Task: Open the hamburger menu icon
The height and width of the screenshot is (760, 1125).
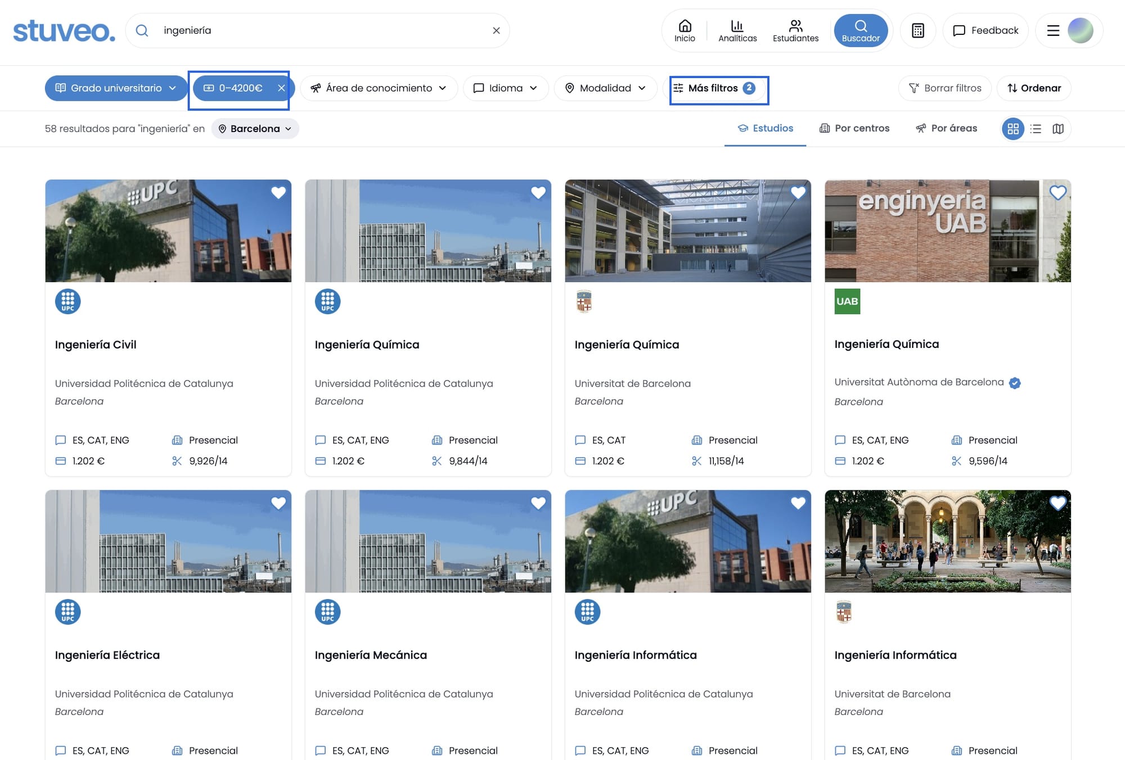Action: pyautogui.click(x=1053, y=30)
